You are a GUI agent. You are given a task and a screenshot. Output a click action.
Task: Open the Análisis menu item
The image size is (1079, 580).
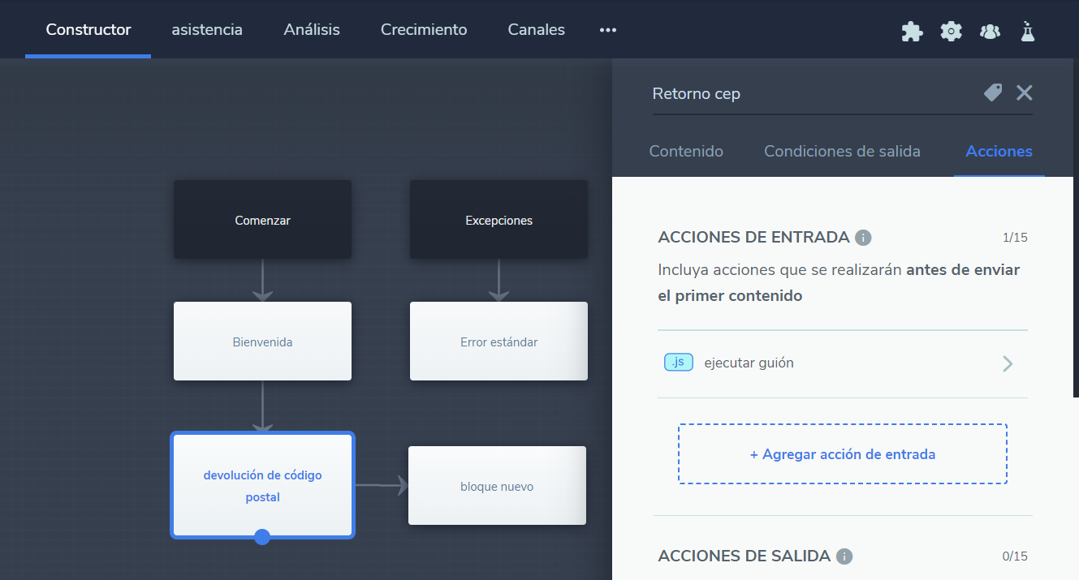(x=312, y=30)
